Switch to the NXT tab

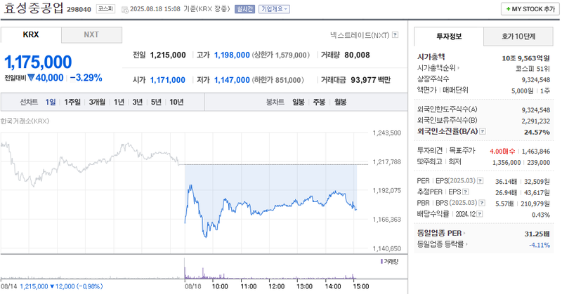pyautogui.click(x=91, y=35)
